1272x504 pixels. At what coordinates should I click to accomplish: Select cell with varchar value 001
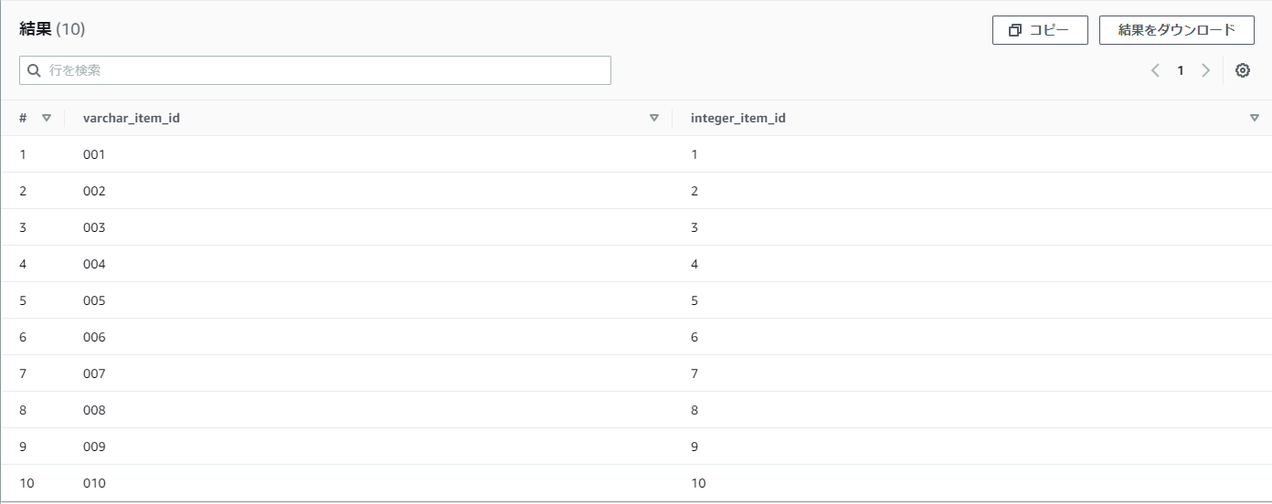tap(94, 154)
